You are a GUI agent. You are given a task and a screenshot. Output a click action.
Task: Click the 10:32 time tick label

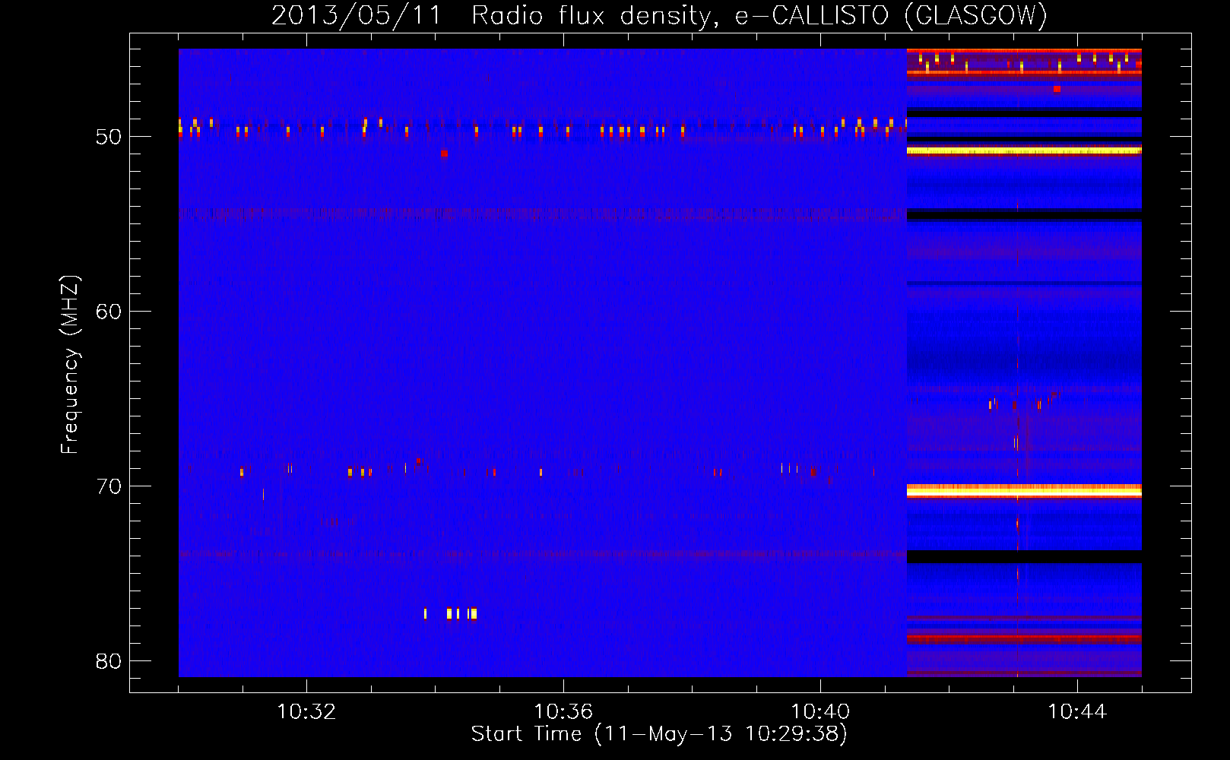[306, 712]
